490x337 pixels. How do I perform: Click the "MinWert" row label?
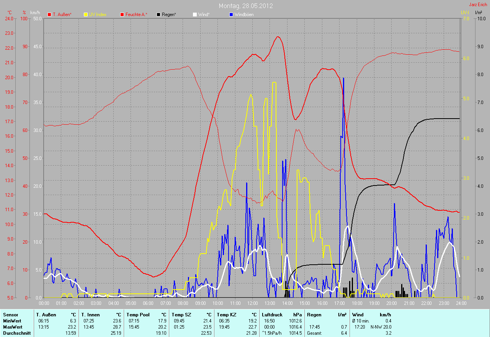pos(12,321)
